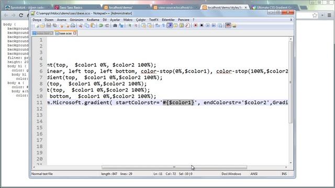Click the ANSI encoding status bar entry
This screenshot has width=335, height=188.
254,174
